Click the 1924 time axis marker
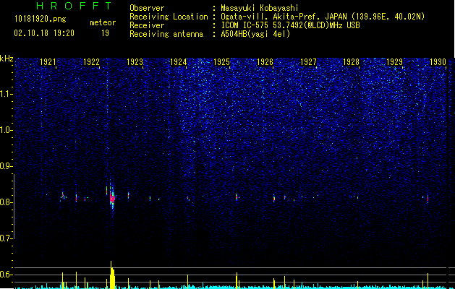The height and width of the screenshot is (289, 455). (178, 61)
